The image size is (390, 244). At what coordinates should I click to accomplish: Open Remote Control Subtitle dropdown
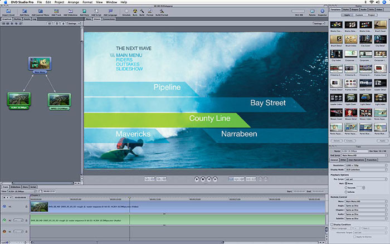click(x=366, y=218)
